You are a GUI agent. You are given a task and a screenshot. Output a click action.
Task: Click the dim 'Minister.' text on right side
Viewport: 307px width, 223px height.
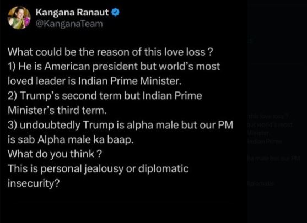pos(258,133)
